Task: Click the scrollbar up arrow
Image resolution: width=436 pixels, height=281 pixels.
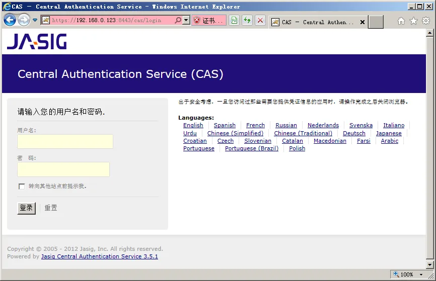Action: tap(429, 33)
